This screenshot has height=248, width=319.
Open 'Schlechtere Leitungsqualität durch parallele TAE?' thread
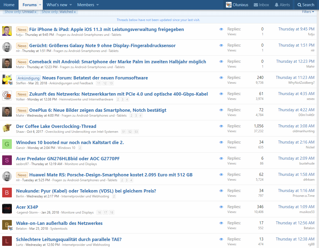(69, 239)
